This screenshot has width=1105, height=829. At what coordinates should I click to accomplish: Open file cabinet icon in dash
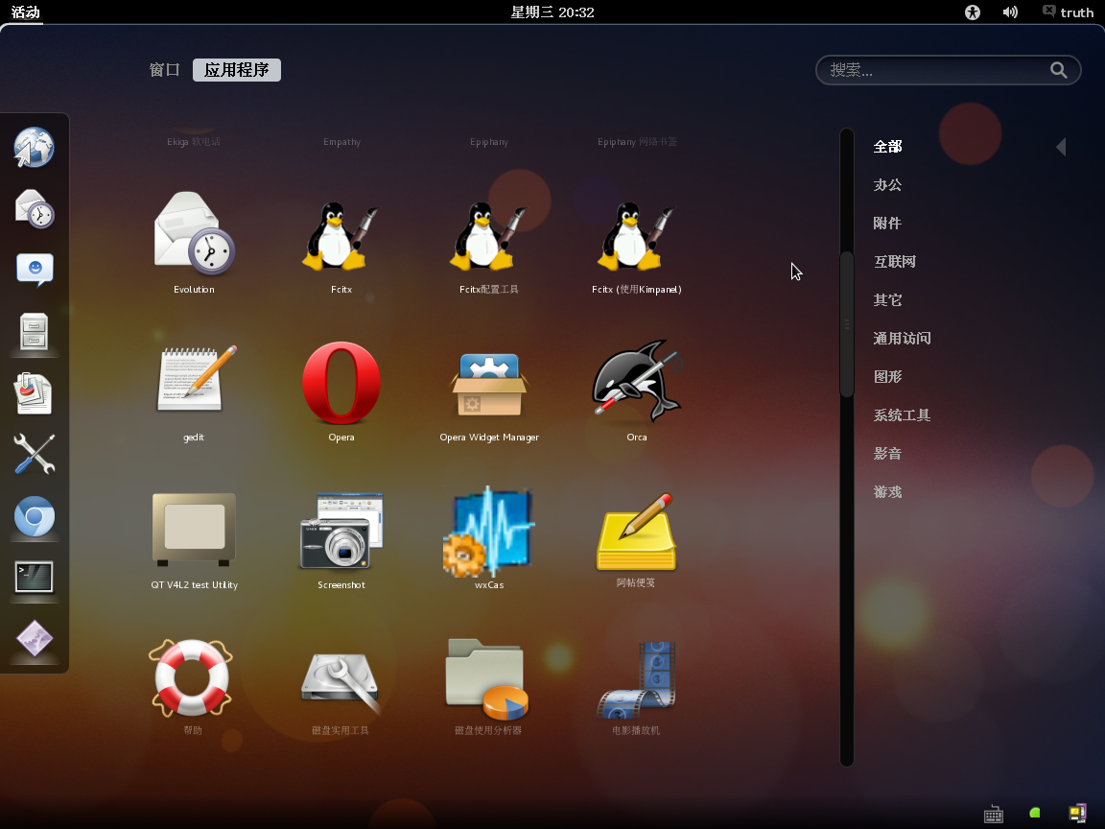pos(34,331)
